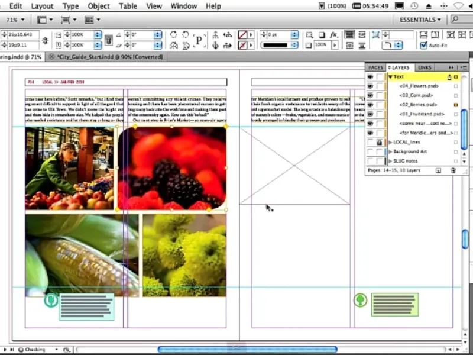Open the Layout menu

click(x=42, y=6)
